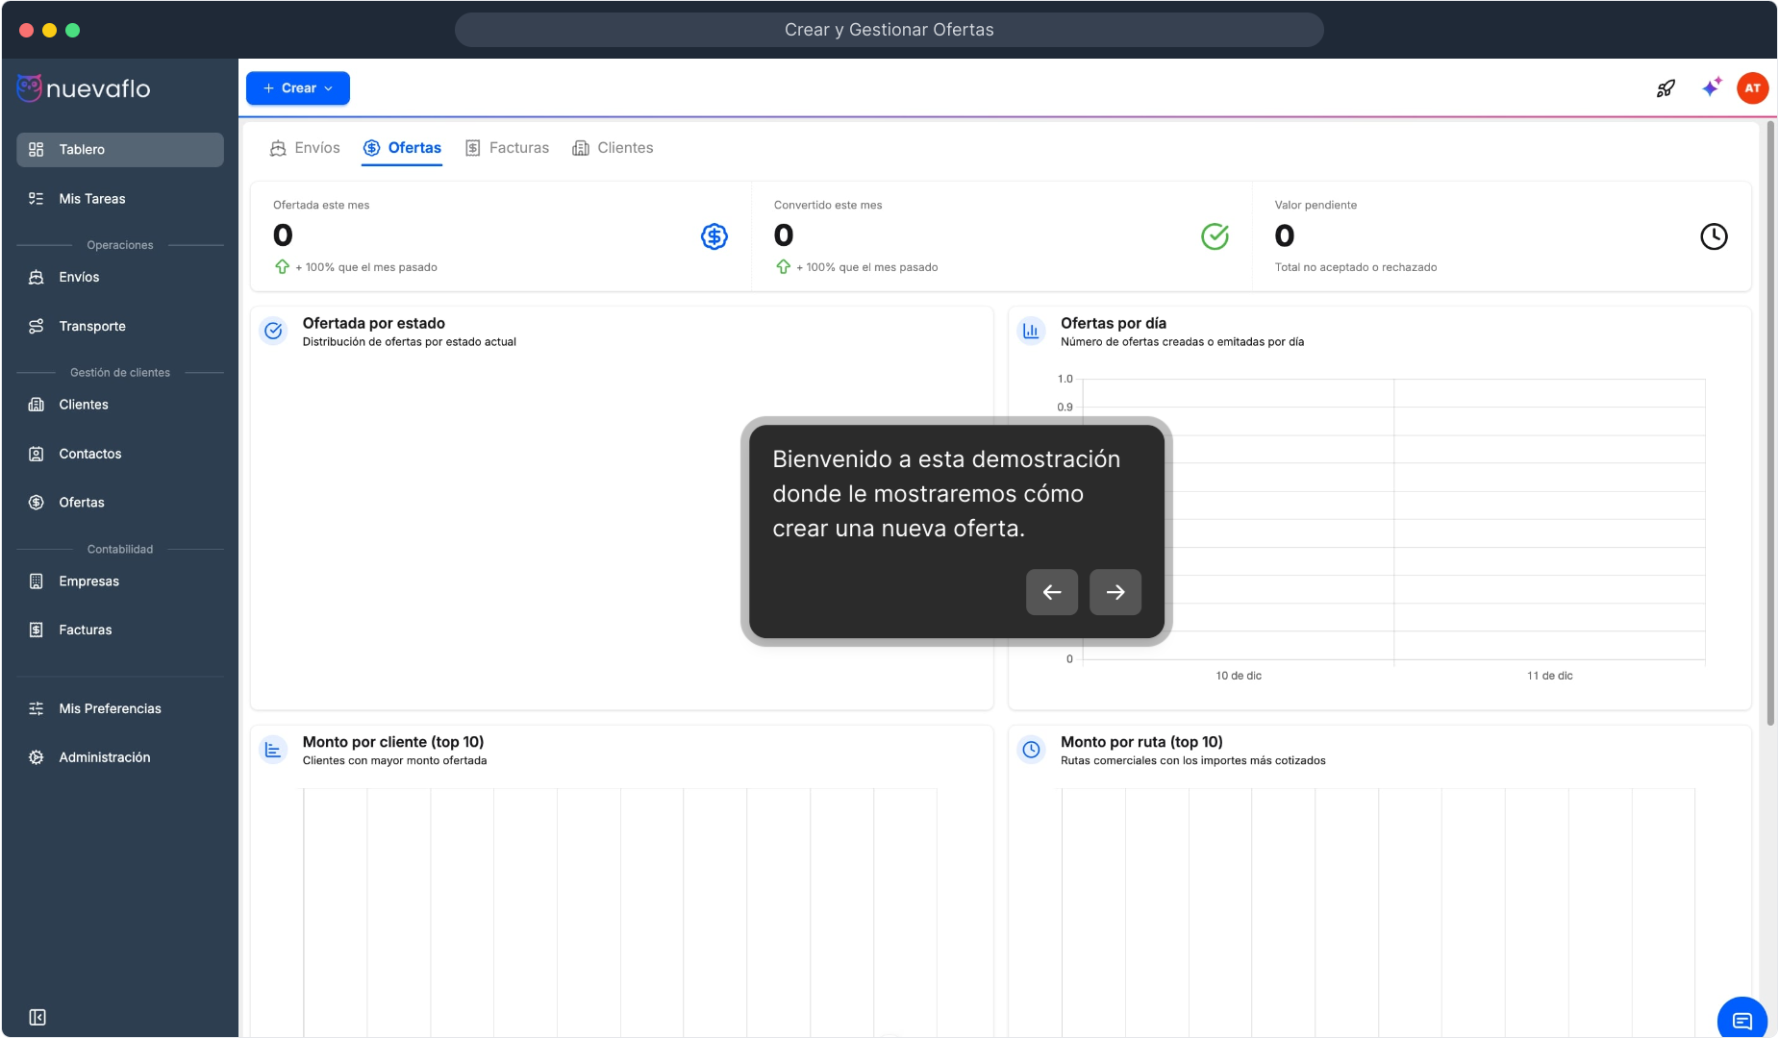Open the chat support bubble
The image size is (1779, 1038).
(1741, 1020)
